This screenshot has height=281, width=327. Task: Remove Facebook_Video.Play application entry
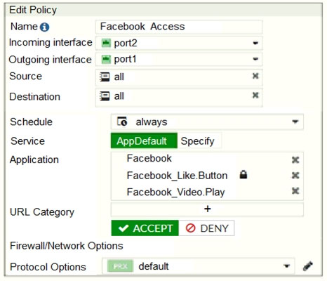click(x=295, y=191)
